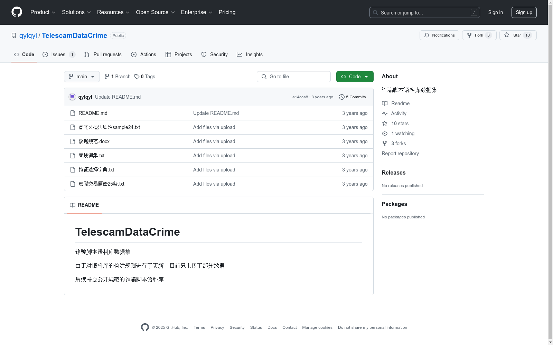Open the qylqyl owner profile link
The image size is (553, 345).
tap(28, 36)
